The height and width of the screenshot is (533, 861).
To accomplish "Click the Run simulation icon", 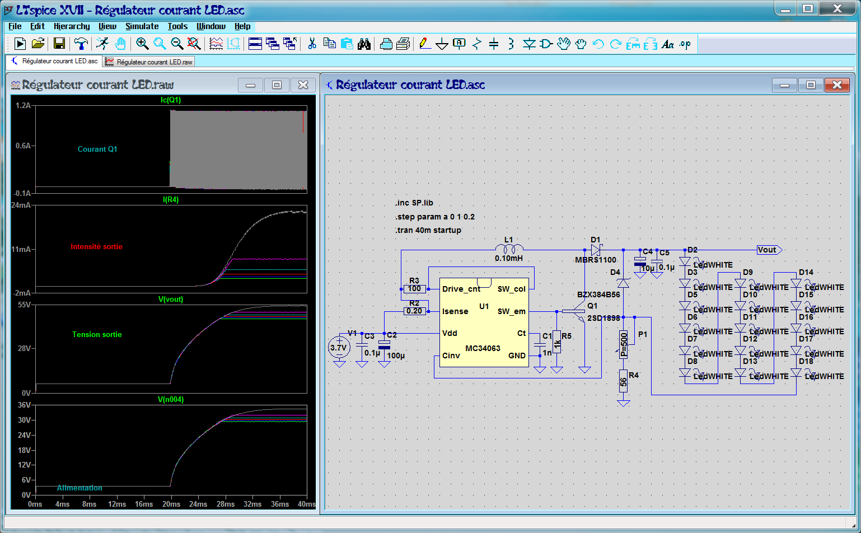I will (20, 44).
